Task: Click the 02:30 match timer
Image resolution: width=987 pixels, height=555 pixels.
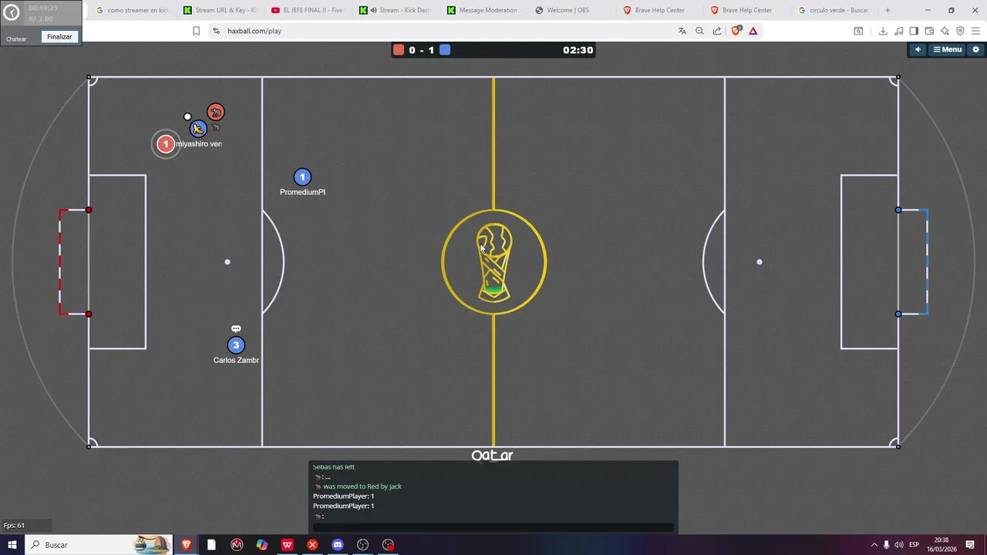Action: (578, 49)
